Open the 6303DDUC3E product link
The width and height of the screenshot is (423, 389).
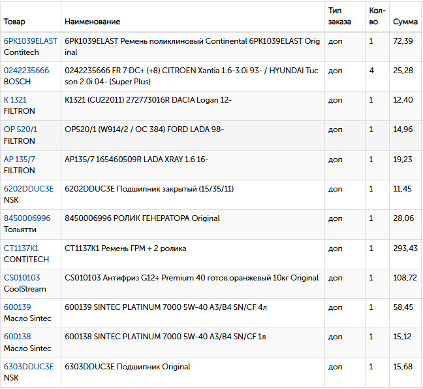click(x=29, y=367)
